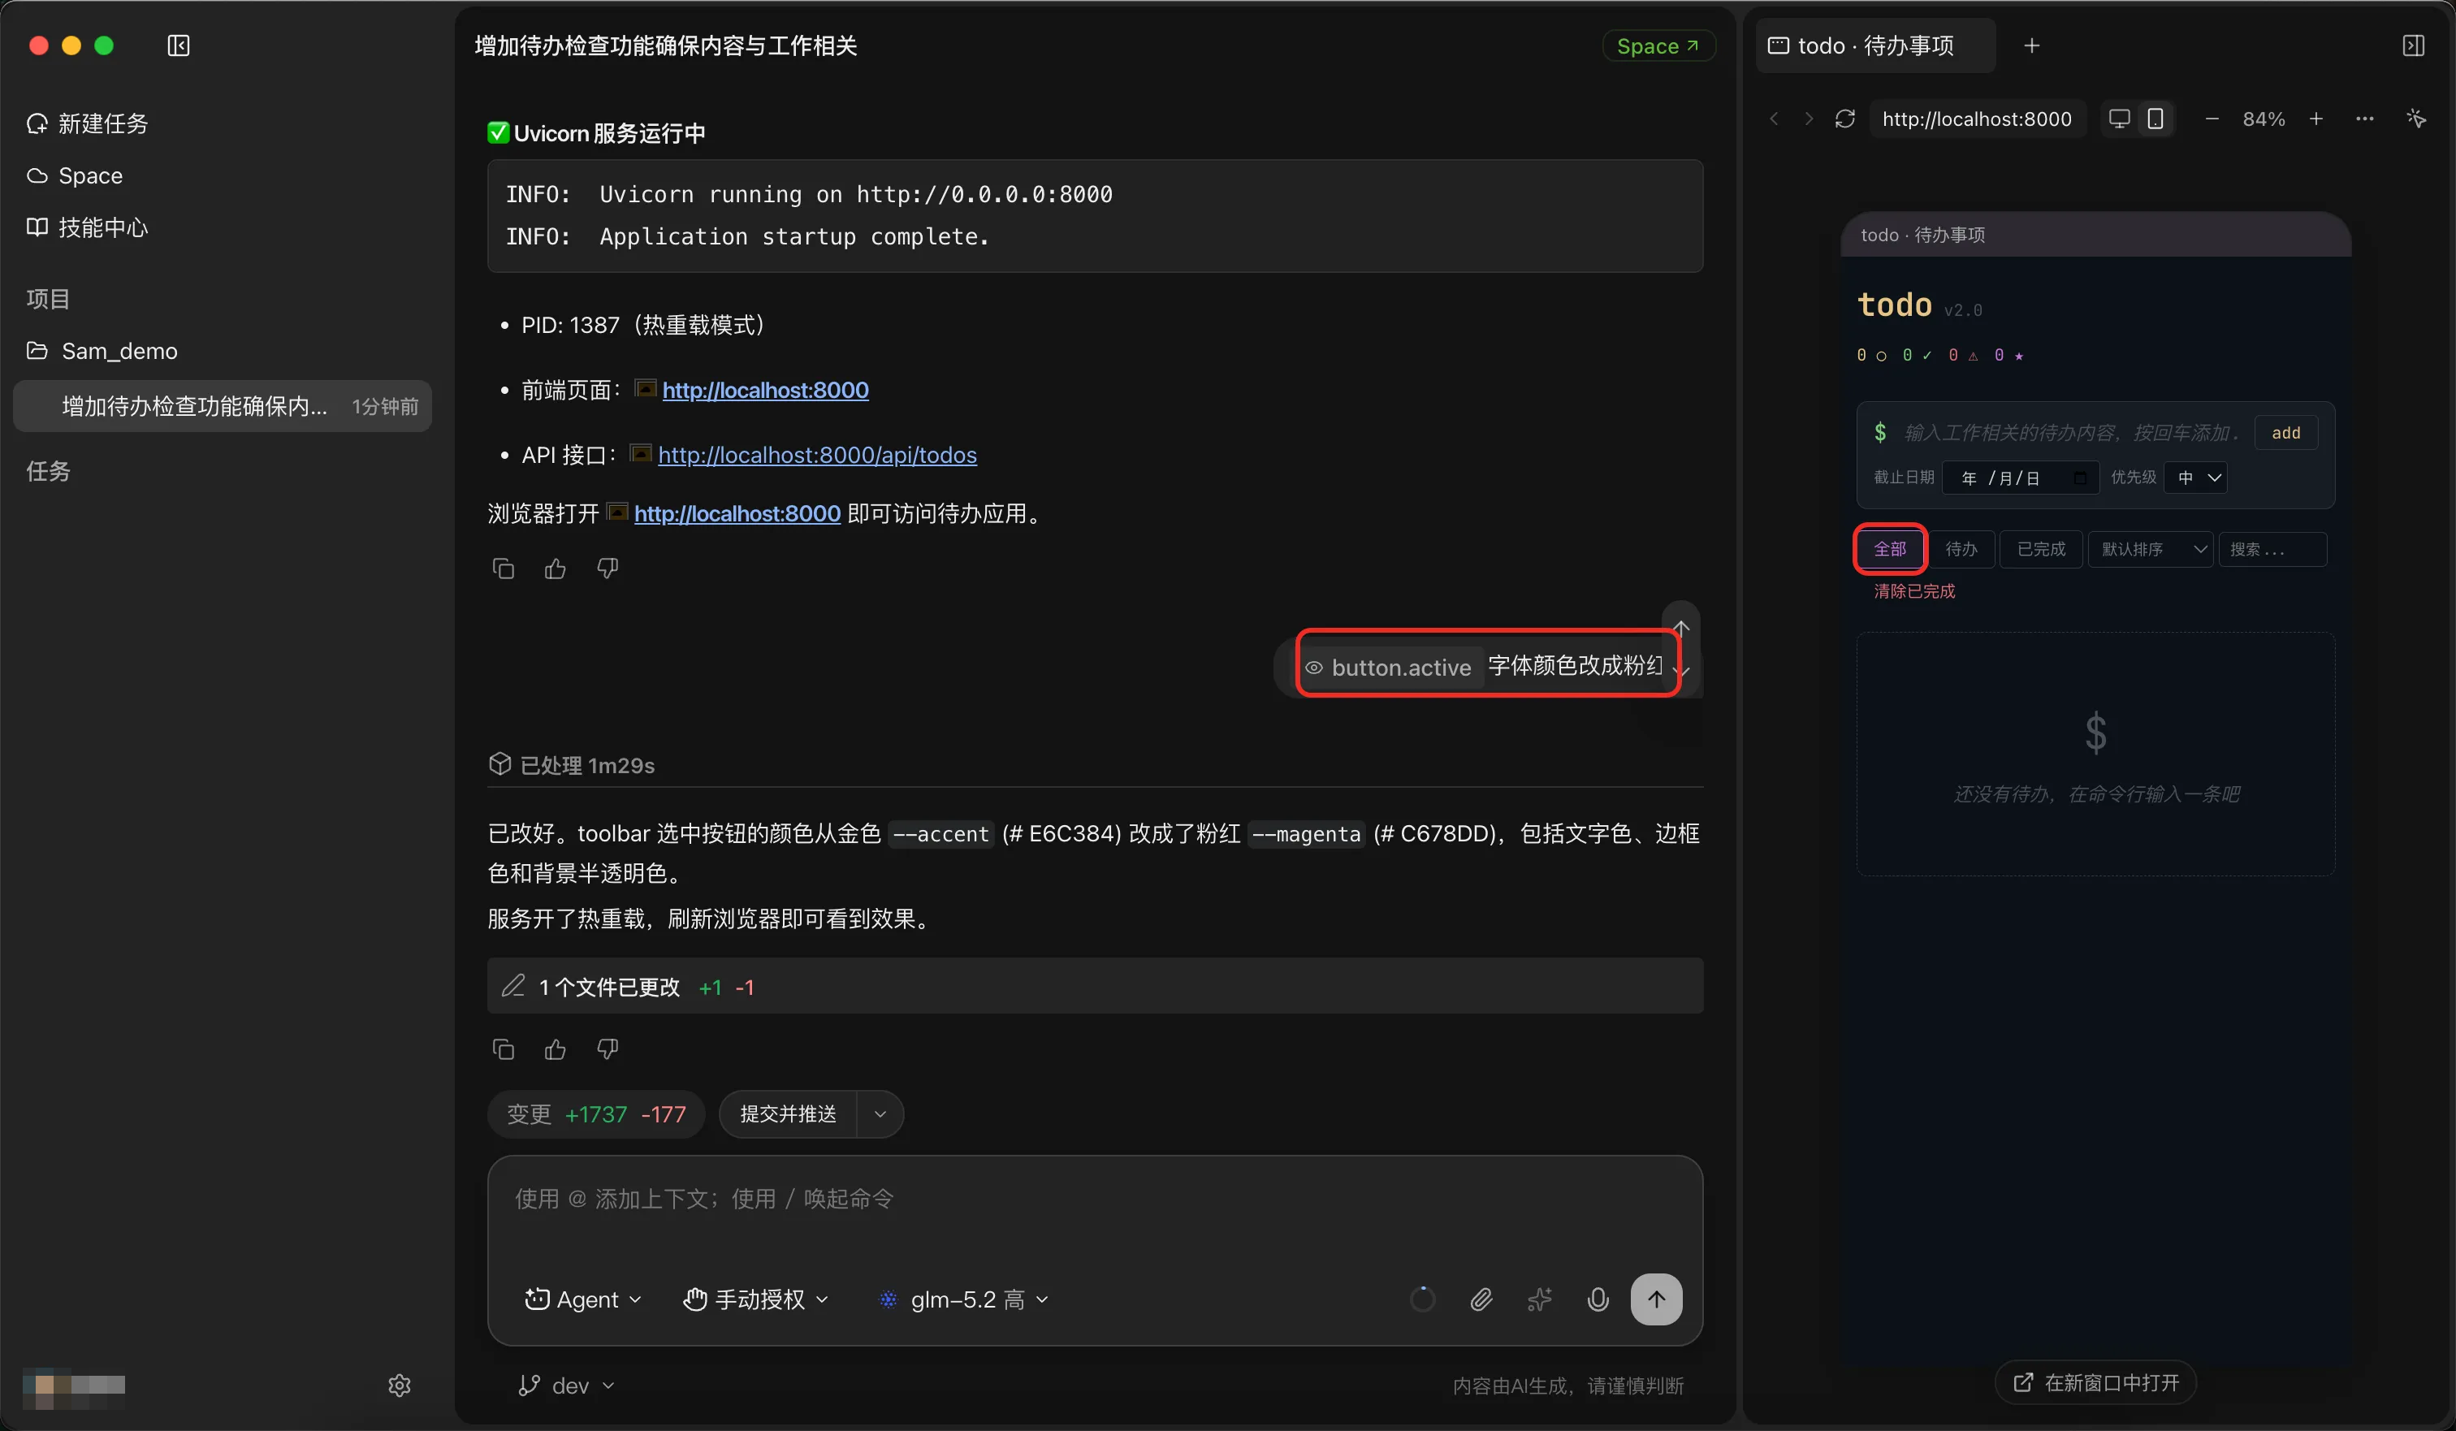
Task: Open the Sam_demo project
Action: coord(102,351)
